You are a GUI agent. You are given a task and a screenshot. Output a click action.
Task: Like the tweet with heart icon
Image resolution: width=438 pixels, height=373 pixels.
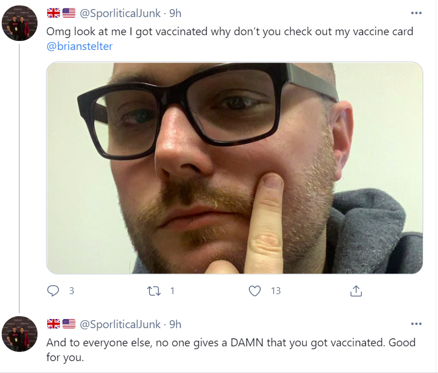(255, 291)
